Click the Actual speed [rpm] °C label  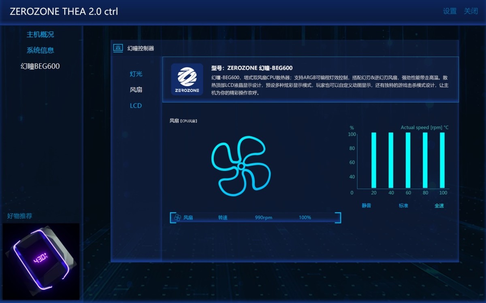point(424,127)
